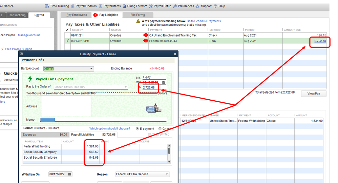Viewport: 338px width, 183px height.
Task: Select the Payroll tab
Action: [x=39, y=15]
